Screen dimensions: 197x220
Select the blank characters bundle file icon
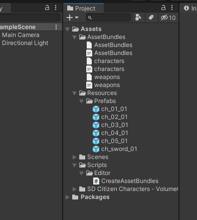pyautogui.click(x=89, y=61)
